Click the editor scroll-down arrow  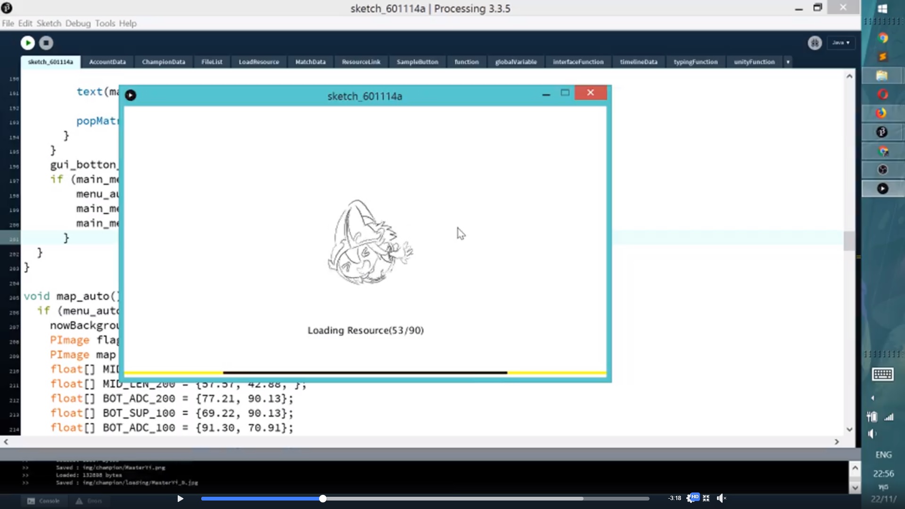tap(849, 429)
